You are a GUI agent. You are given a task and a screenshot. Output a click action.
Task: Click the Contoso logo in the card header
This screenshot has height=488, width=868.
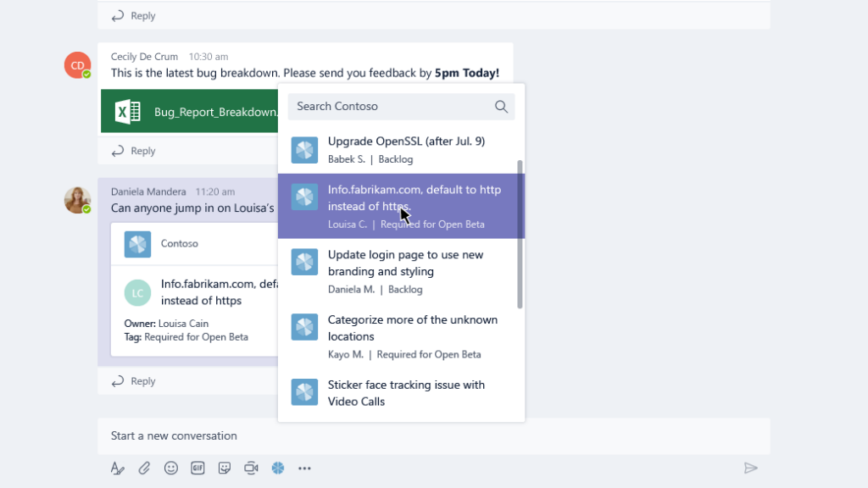pyautogui.click(x=137, y=244)
